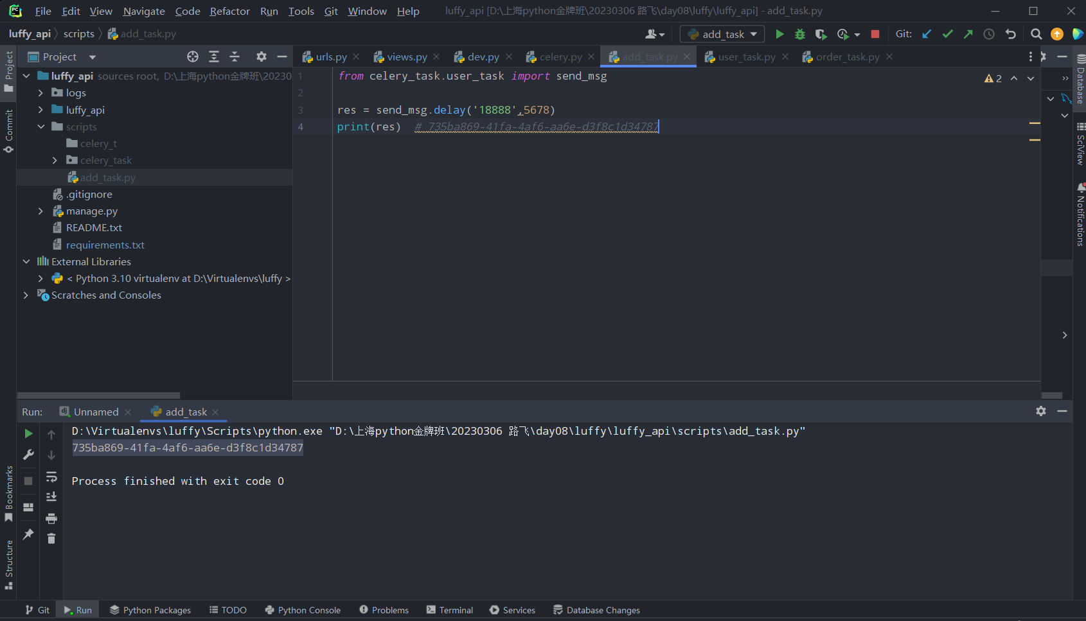Viewport: 1086px width, 621px height.
Task: Open the Terminal tool window
Action: pyautogui.click(x=449, y=610)
